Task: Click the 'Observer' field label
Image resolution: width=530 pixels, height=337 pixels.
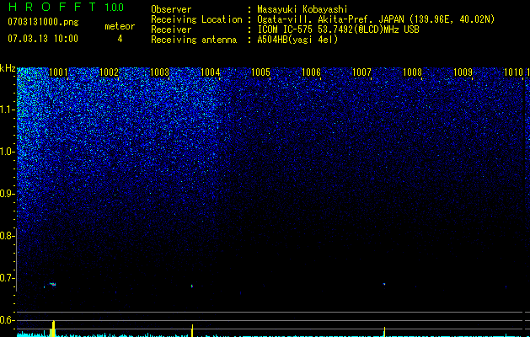Action: point(171,9)
